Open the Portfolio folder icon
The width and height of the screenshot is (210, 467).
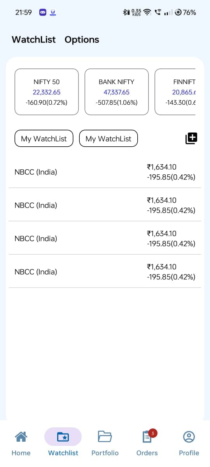105,437
